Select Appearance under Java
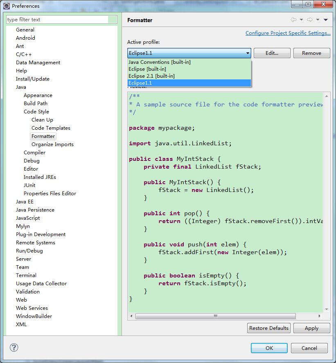The width and height of the screenshot is (336, 363). (38, 95)
